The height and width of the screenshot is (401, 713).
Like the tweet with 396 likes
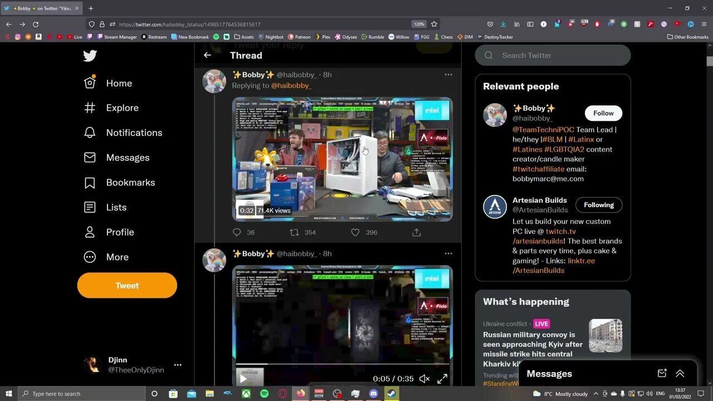(355, 232)
